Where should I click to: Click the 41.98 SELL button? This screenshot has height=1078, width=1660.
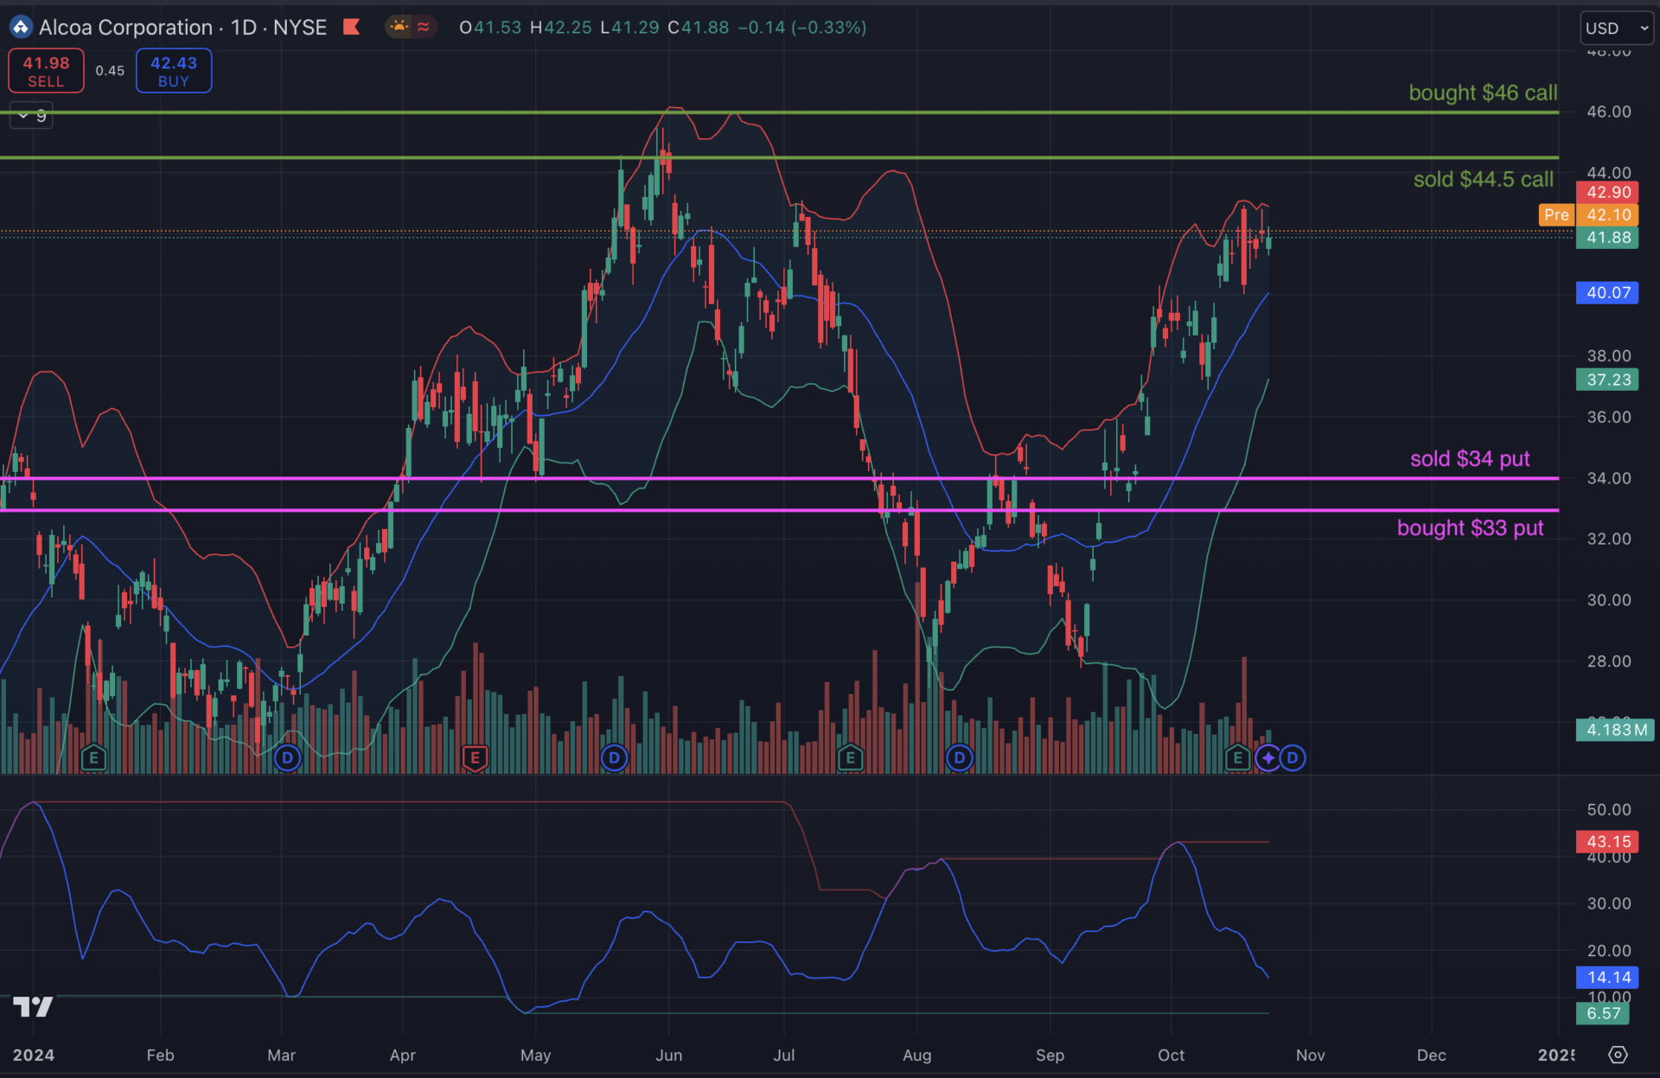click(x=46, y=71)
